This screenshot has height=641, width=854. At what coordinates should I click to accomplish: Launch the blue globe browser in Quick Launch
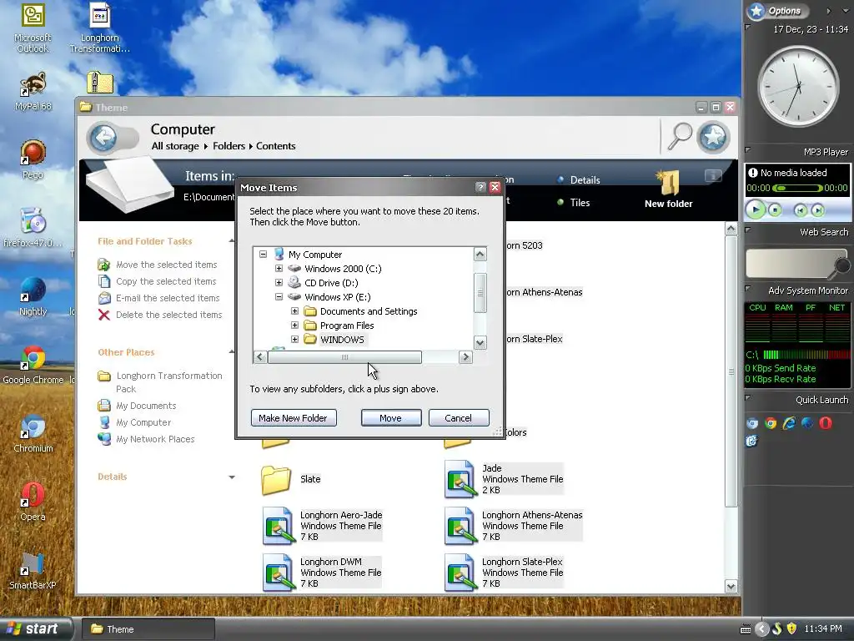807,423
